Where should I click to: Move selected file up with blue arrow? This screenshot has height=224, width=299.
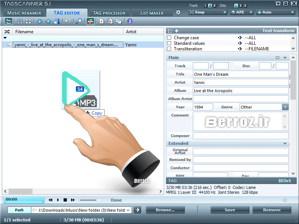[48, 21]
